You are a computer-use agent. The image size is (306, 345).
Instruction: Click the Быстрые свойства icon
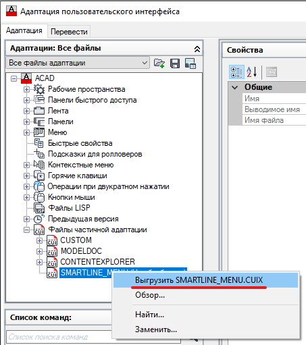39,143
